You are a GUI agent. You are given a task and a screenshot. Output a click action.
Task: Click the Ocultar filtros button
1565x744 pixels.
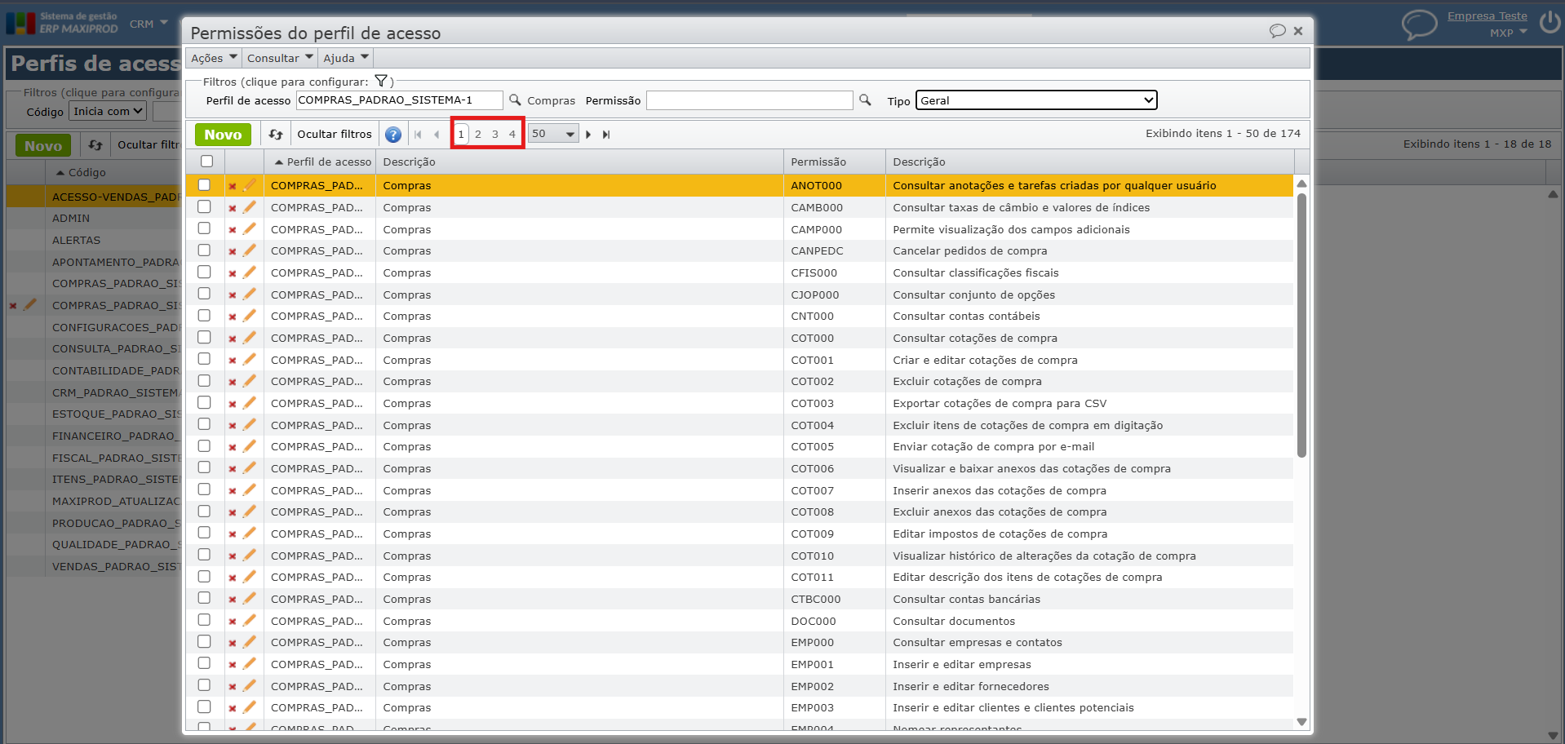(335, 135)
